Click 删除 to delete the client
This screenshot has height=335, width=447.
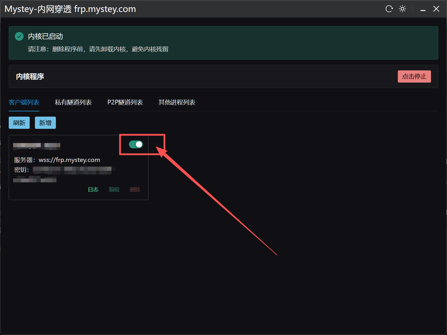(x=135, y=190)
